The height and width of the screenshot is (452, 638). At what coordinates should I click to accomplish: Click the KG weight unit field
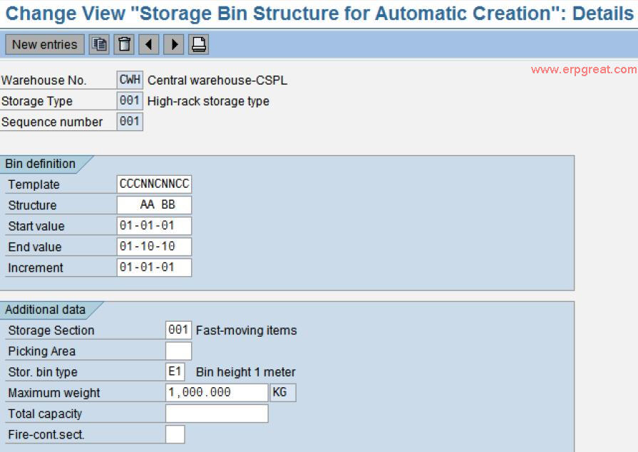(x=283, y=392)
